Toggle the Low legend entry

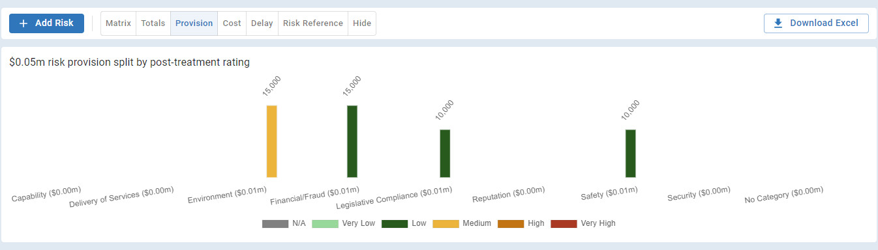coord(403,223)
